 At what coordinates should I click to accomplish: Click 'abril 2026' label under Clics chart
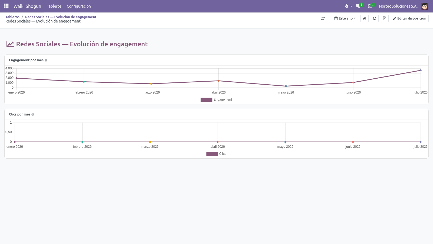click(x=218, y=147)
